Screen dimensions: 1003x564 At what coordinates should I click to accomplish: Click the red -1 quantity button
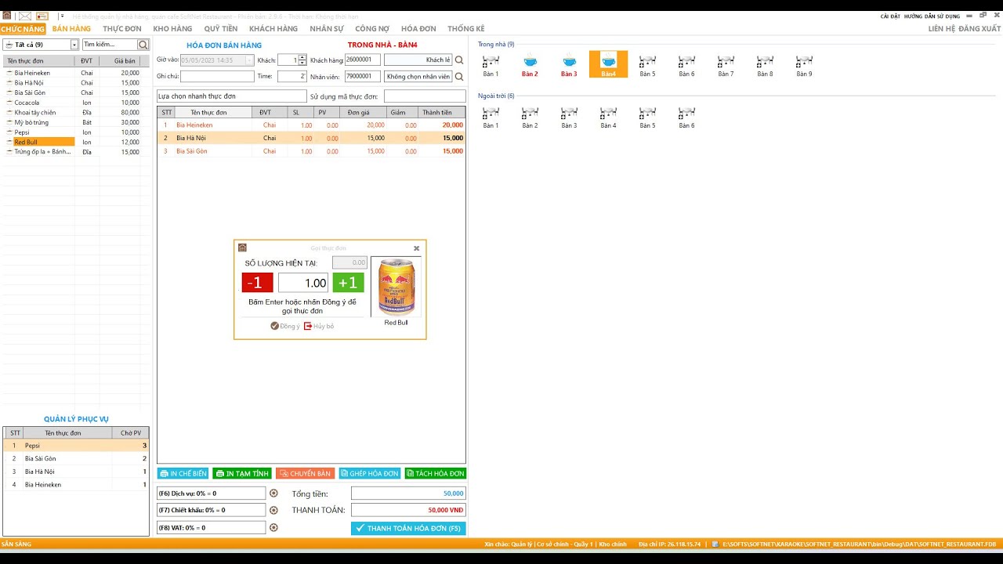click(258, 283)
